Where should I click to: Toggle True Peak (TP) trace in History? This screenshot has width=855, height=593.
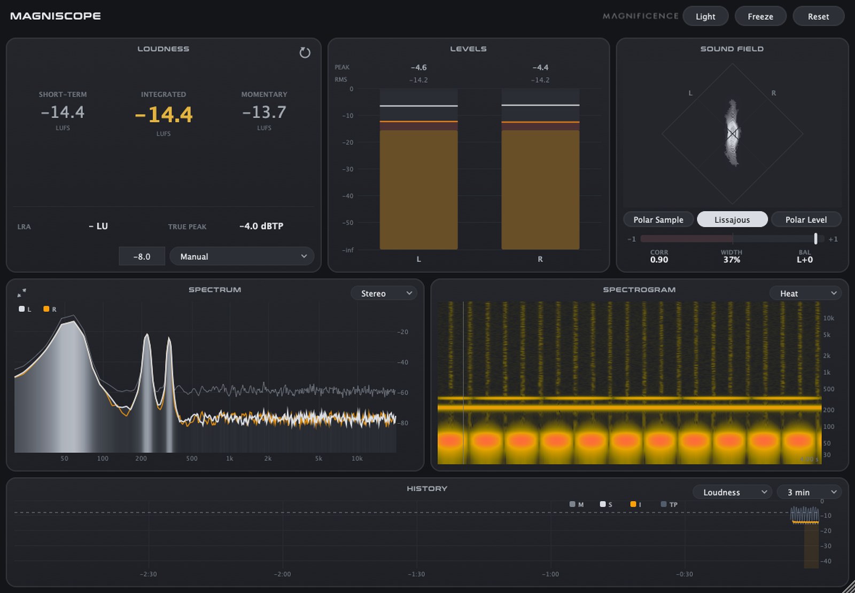669,504
